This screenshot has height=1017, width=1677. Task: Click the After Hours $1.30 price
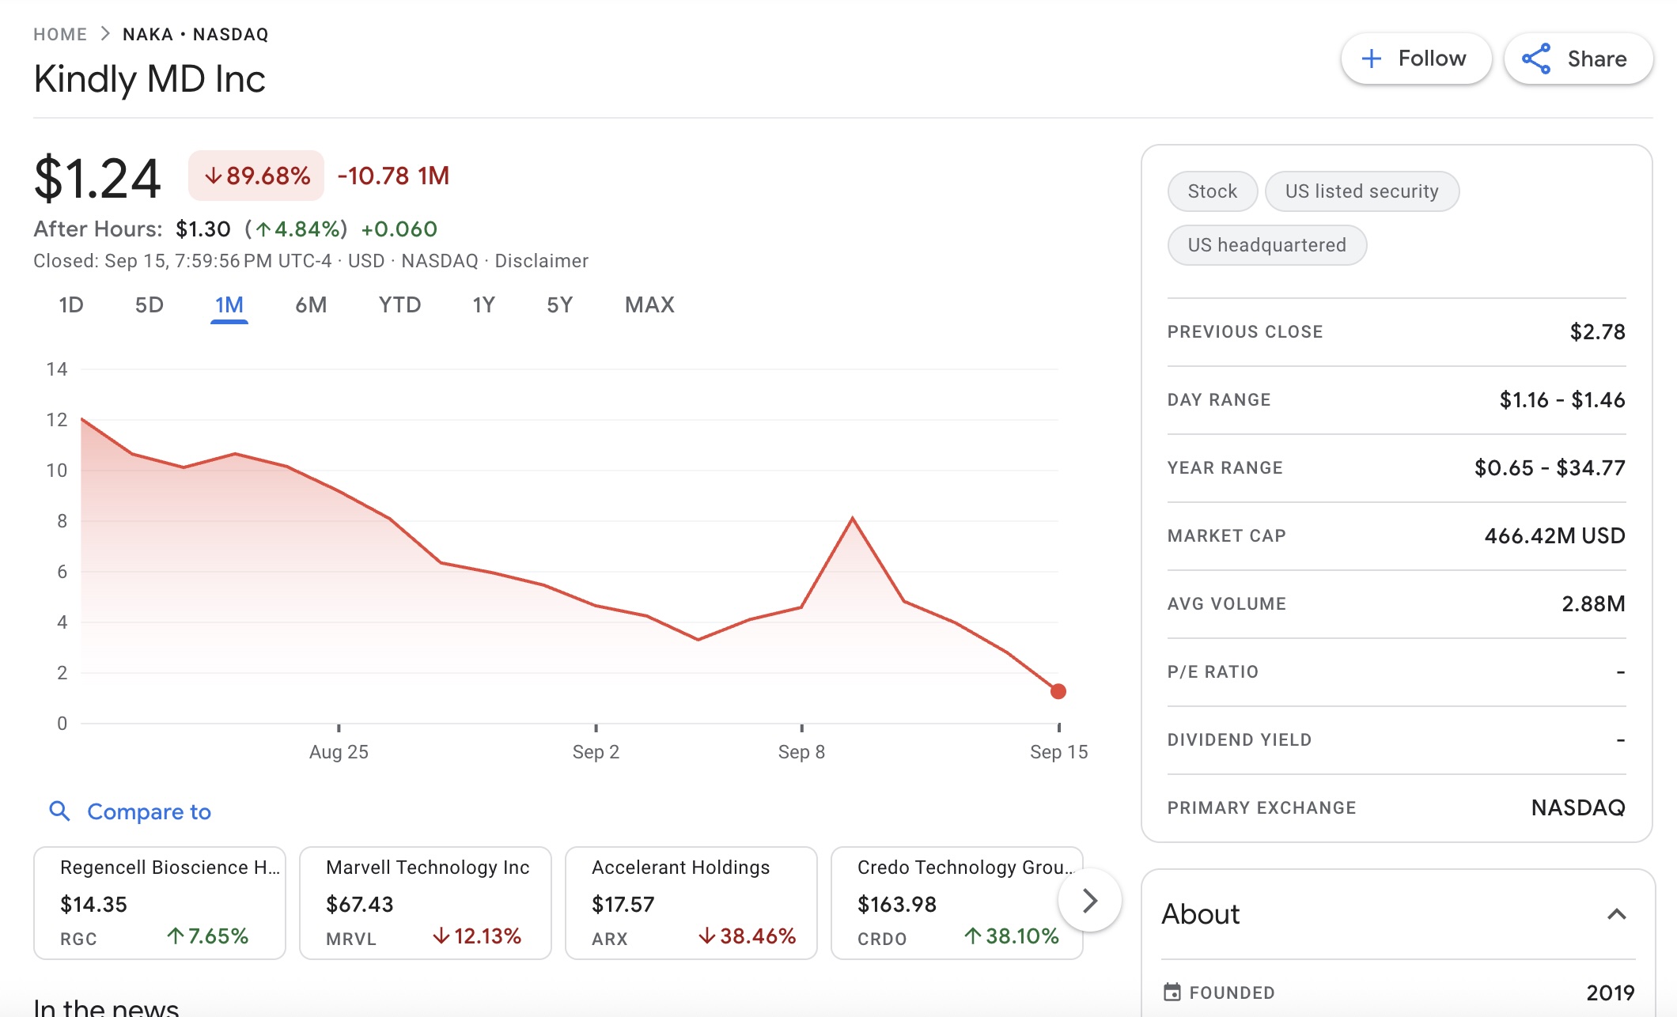coord(203,229)
